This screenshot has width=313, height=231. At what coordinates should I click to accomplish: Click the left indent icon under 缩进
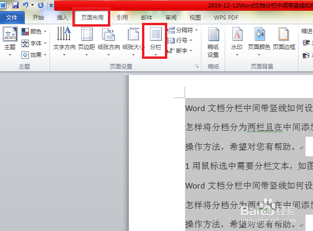pyautogui.click(x=306, y=42)
